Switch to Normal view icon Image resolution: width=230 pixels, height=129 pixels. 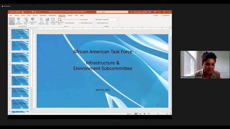click(x=136, y=114)
